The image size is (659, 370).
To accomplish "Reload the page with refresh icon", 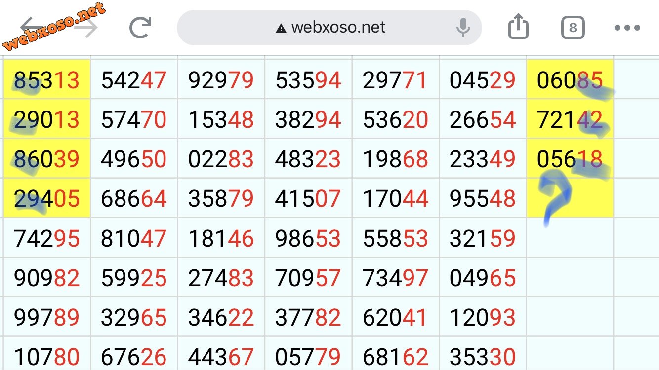I will 140,28.
